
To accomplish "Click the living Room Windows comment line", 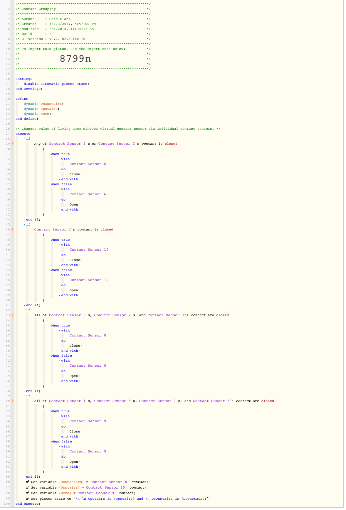I will [x=118, y=129].
